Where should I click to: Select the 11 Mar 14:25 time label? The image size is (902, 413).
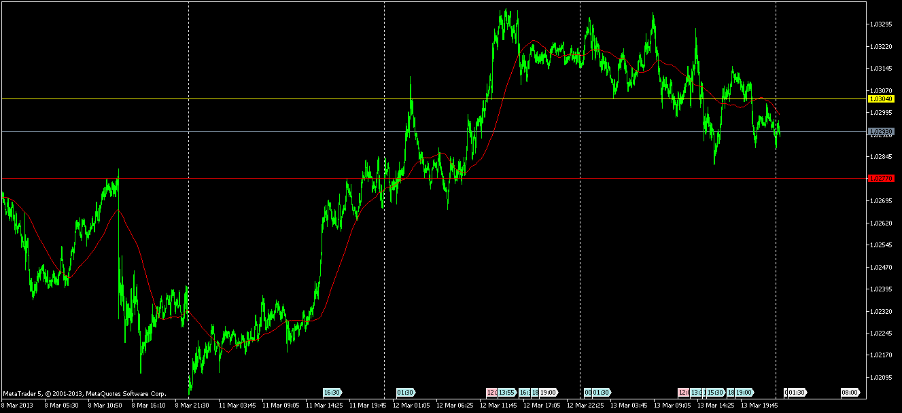(x=324, y=406)
